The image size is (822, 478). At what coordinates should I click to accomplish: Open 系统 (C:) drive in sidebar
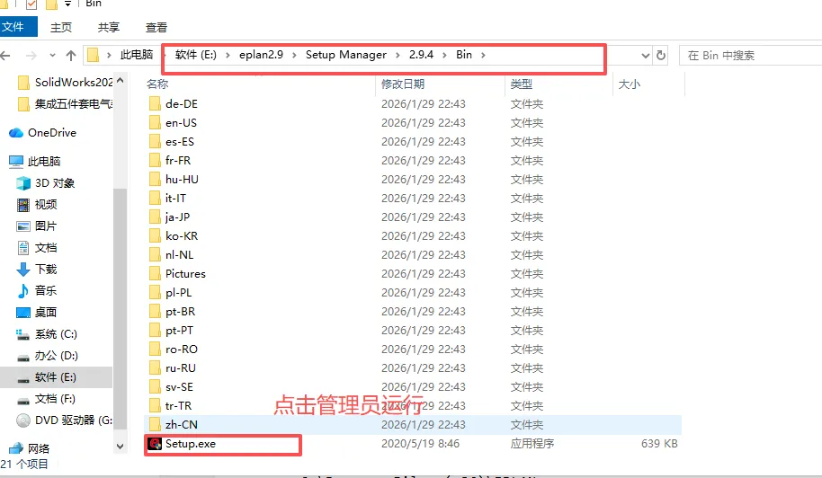click(x=47, y=333)
